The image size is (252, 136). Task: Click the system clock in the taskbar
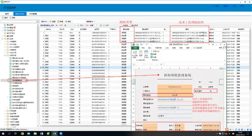click(240, 134)
